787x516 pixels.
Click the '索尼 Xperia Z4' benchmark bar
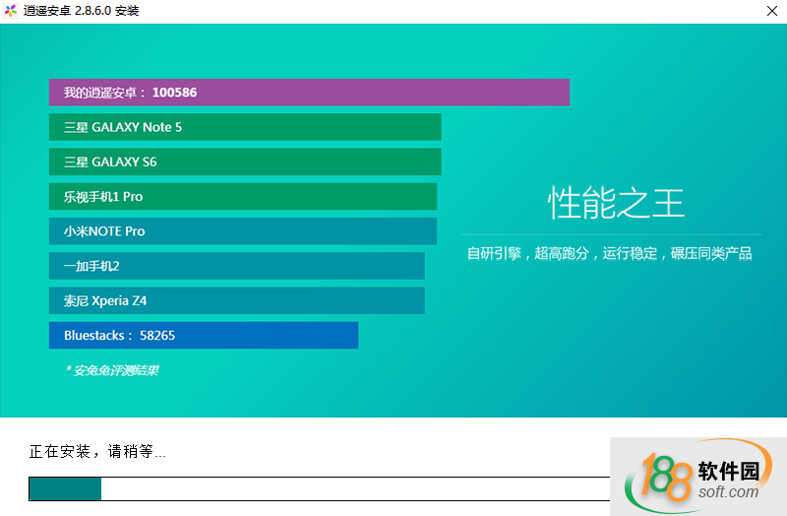[x=236, y=300]
